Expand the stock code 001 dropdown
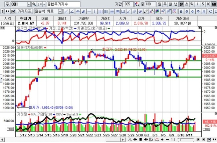 29,4
